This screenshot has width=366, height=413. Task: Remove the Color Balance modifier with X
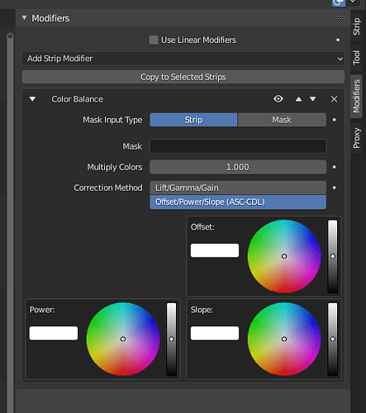[334, 99]
